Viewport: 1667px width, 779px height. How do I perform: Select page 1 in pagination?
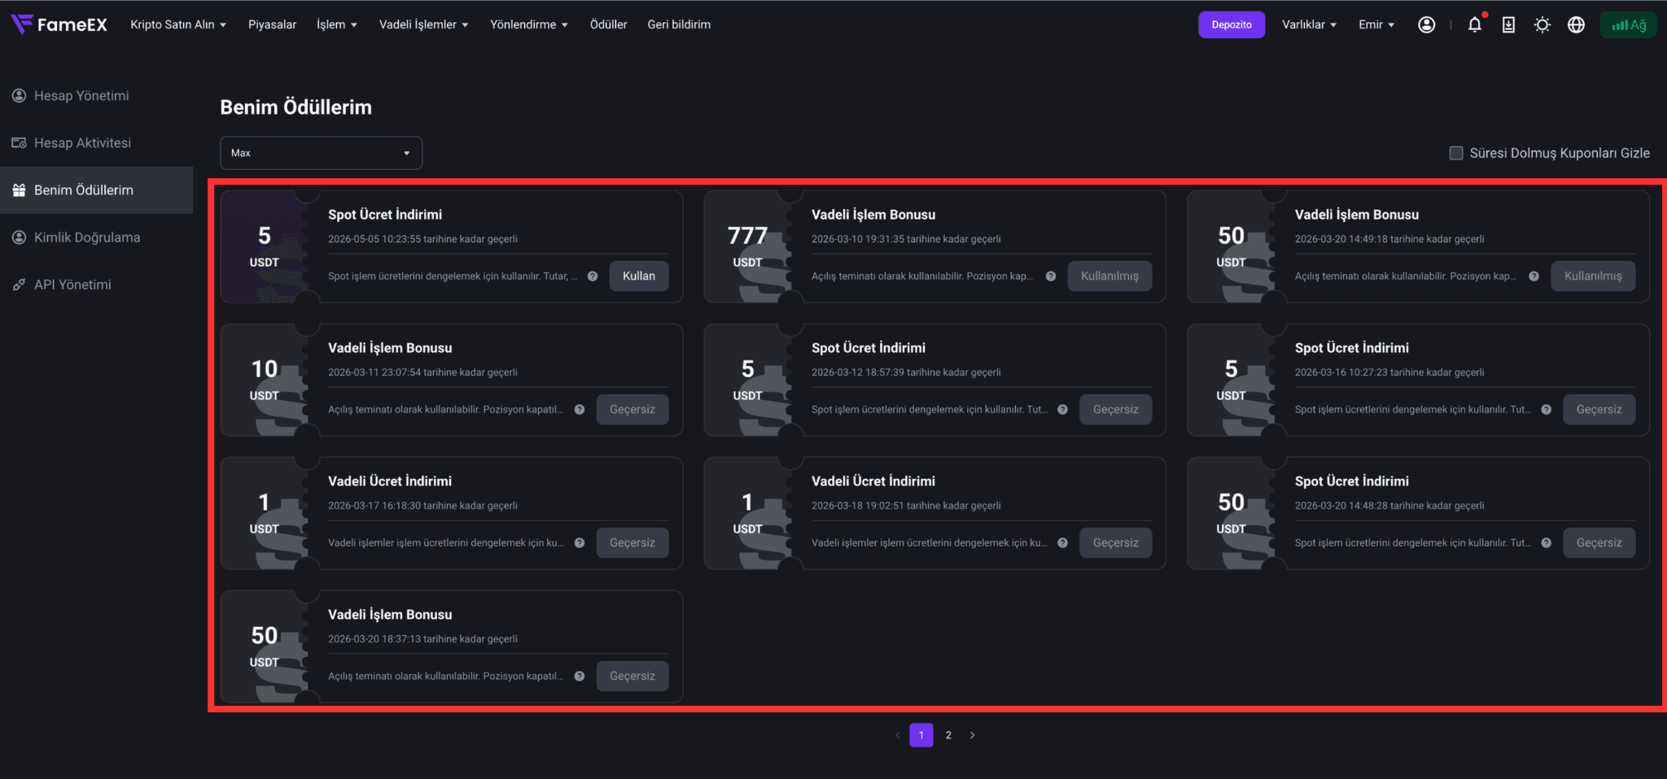[x=921, y=735]
